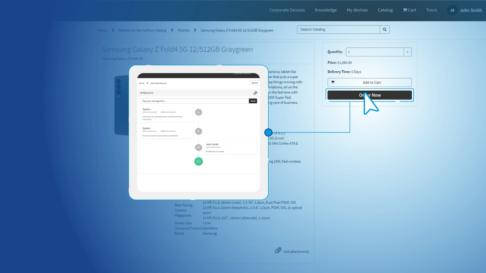The height and width of the screenshot is (273, 486).
Task: Open the Quantity dropdown
Action: pyautogui.click(x=379, y=52)
